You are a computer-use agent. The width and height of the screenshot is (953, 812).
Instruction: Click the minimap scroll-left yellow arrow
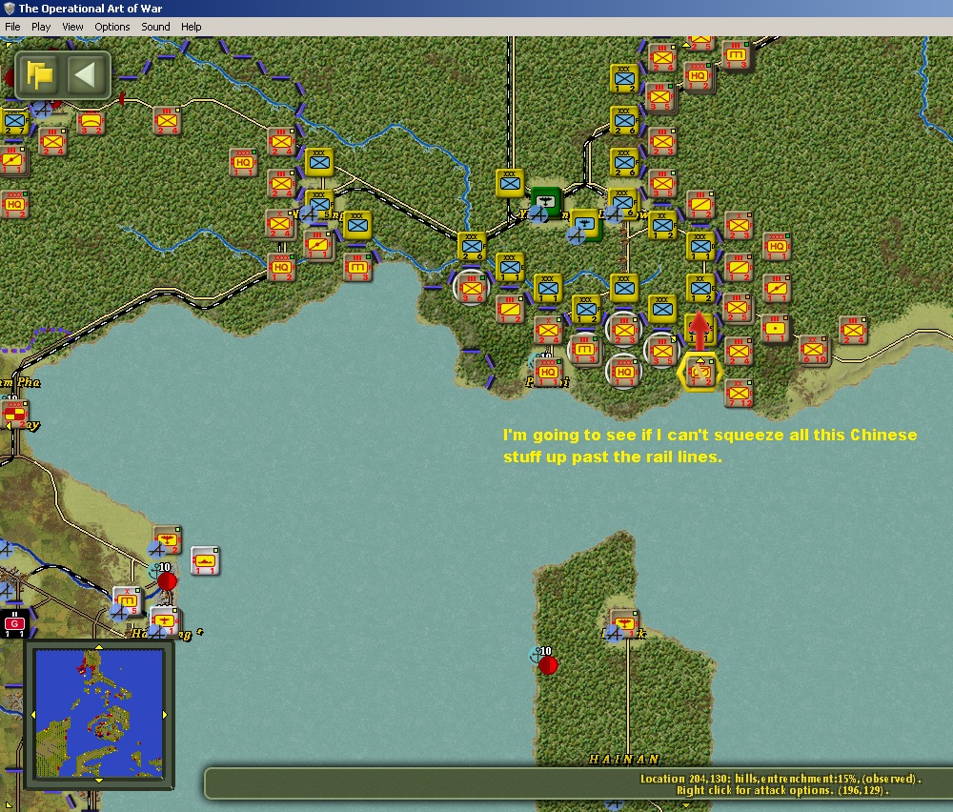point(32,715)
